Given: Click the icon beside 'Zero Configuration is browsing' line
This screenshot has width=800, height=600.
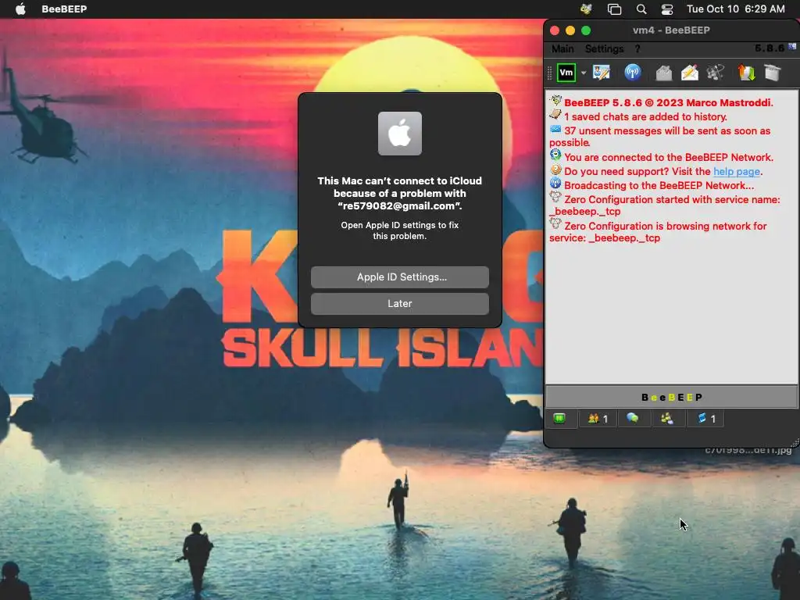Looking at the screenshot, I should [x=555, y=223].
